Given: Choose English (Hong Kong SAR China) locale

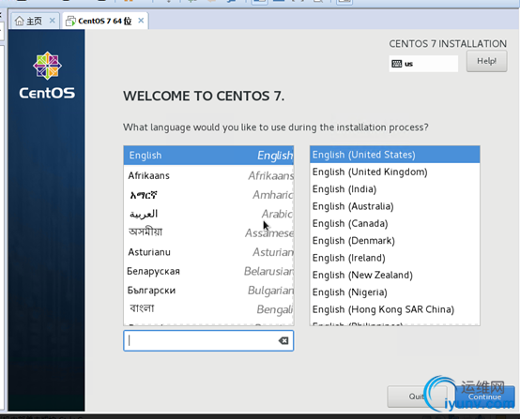Looking at the screenshot, I should 394,309.
